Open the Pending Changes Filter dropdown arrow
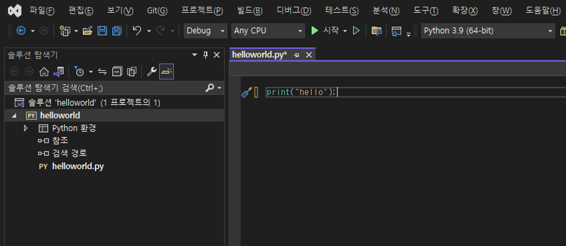Screen dimensions: 566x246 [x=91, y=72]
